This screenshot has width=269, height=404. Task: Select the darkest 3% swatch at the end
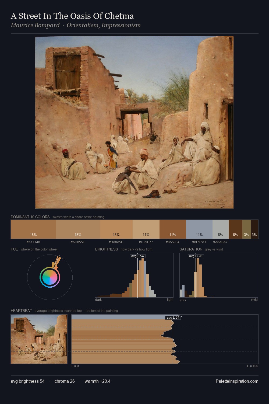click(254, 229)
